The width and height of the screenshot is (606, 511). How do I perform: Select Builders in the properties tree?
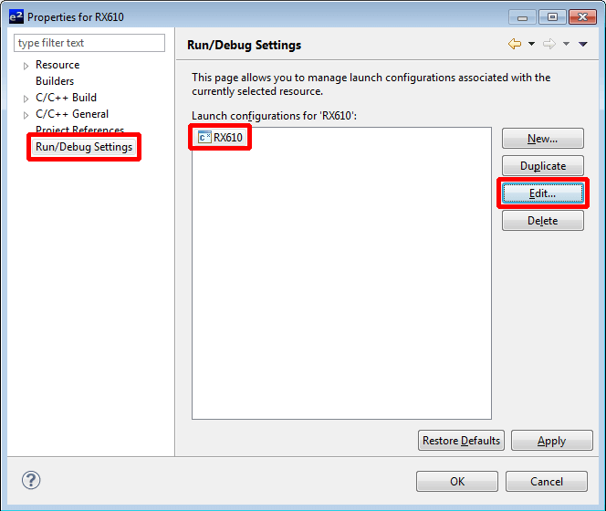click(55, 81)
